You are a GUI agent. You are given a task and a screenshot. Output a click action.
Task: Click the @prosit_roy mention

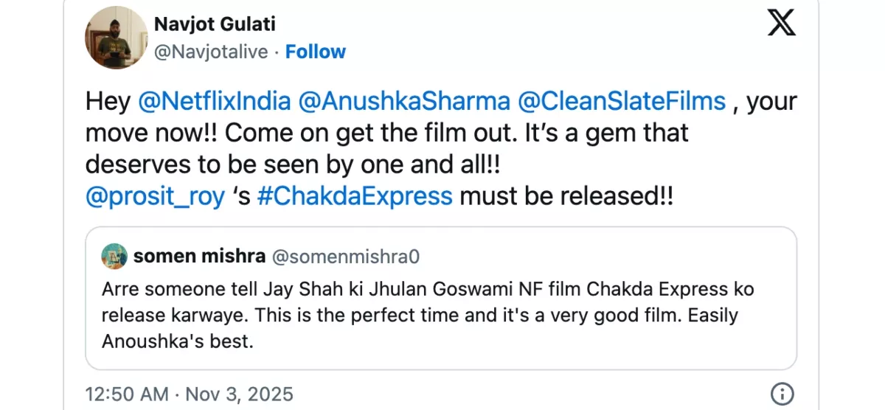pos(156,197)
